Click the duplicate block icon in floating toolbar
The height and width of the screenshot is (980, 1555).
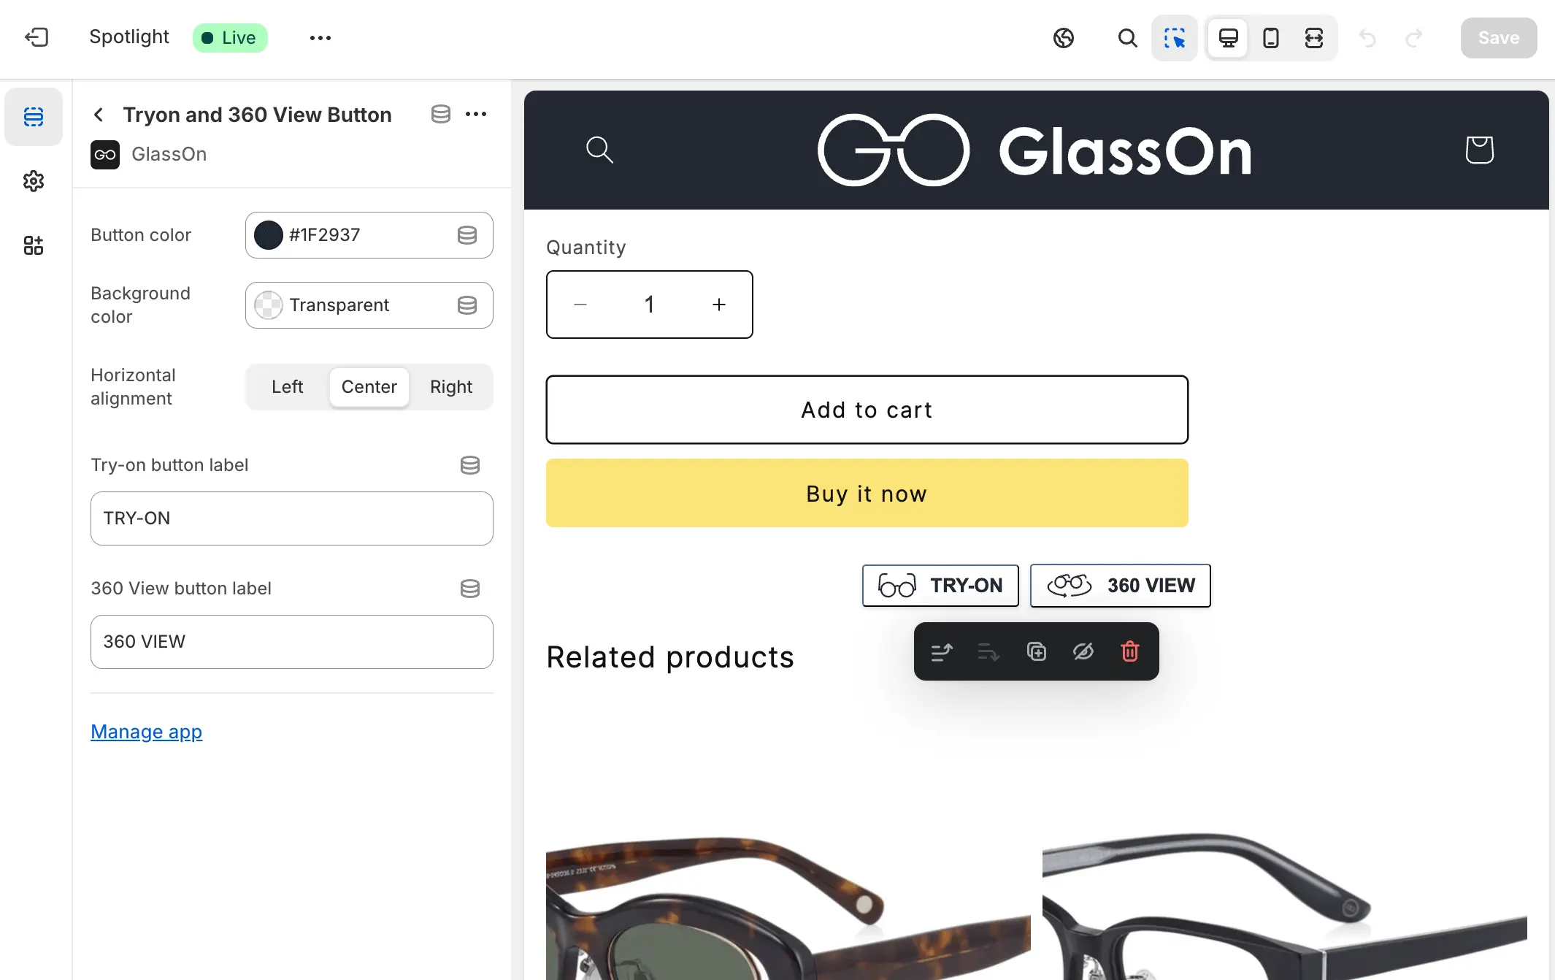point(1036,651)
